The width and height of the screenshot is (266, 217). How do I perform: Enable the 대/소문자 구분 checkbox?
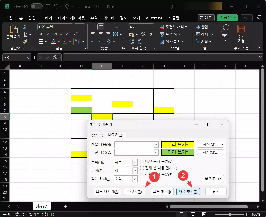coord(142,162)
